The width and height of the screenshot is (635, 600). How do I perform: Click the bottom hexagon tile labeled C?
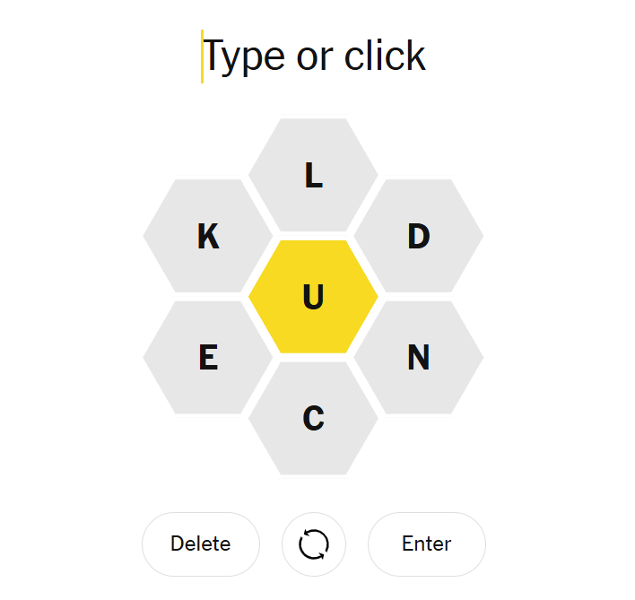pos(313,418)
